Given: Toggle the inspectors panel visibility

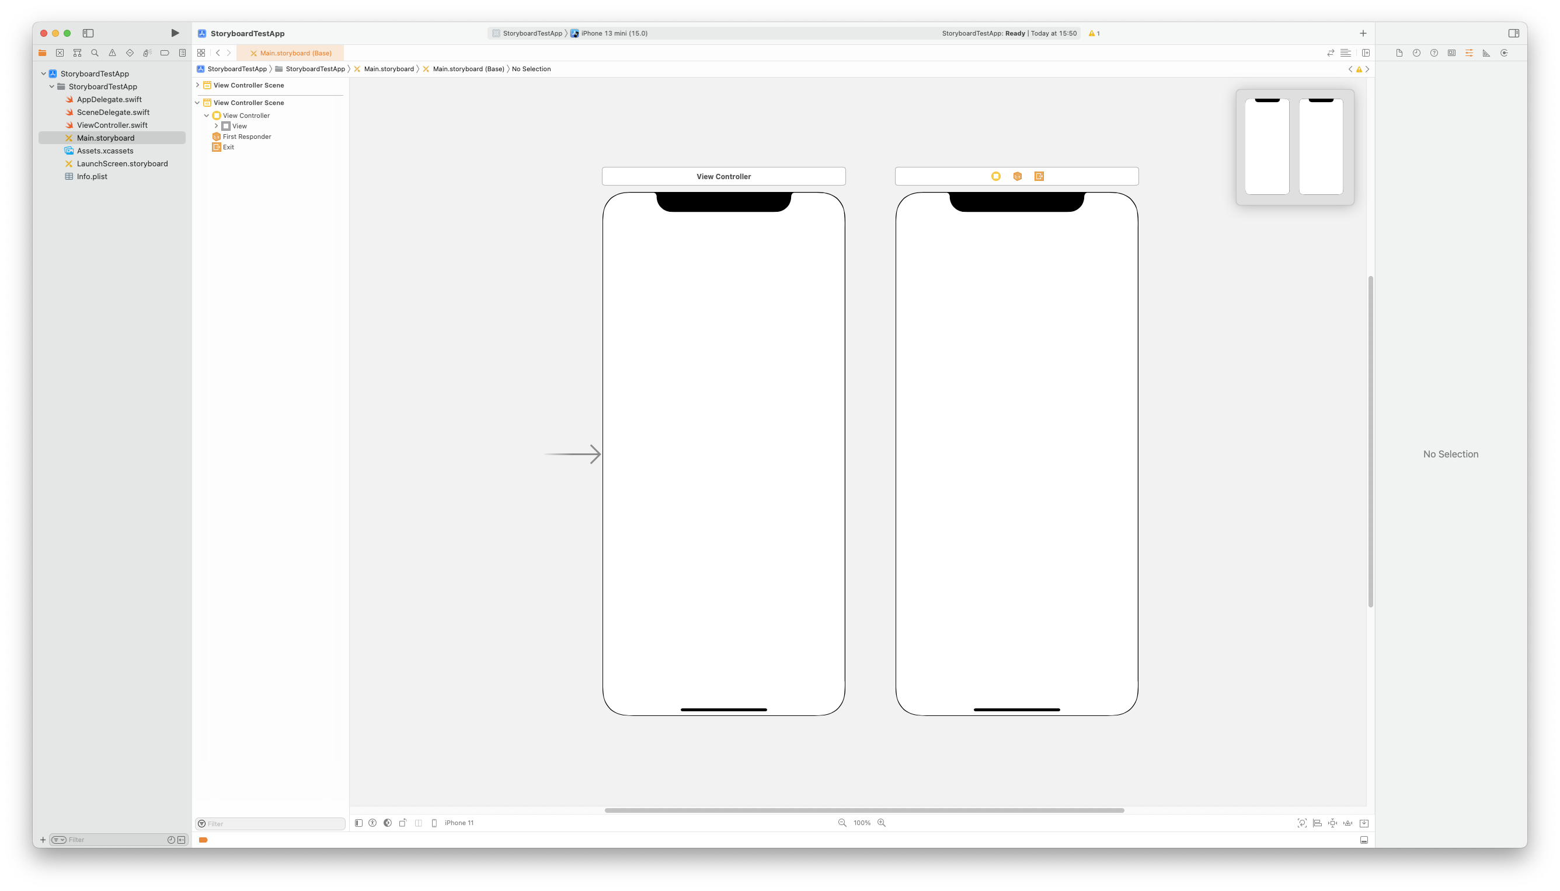Looking at the screenshot, I should pyautogui.click(x=1513, y=33).
